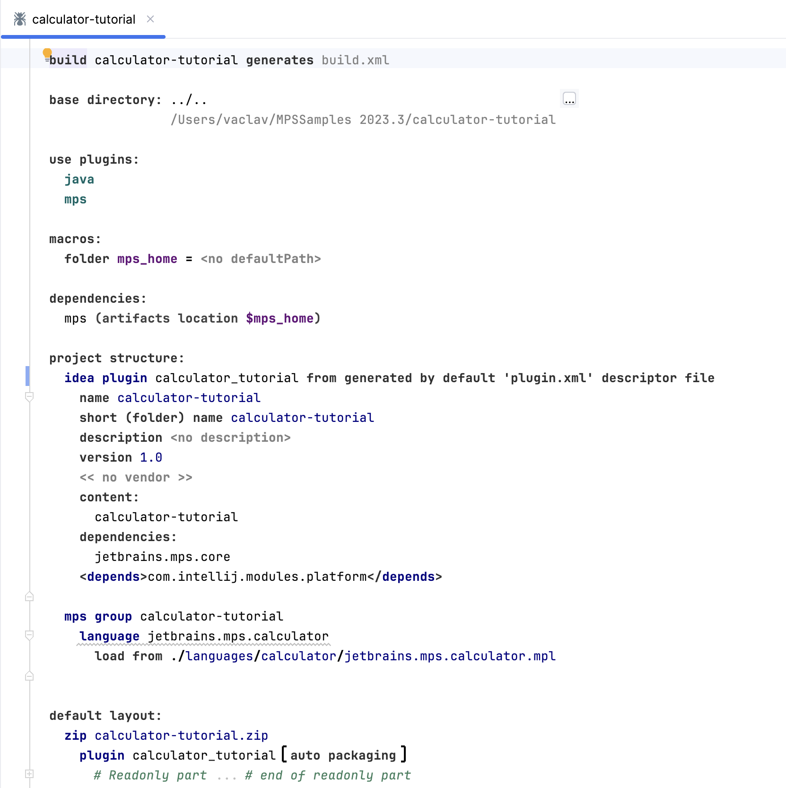786x788 pixels.
Task: Click the mps_home macro name
Action: pos(147,259)
